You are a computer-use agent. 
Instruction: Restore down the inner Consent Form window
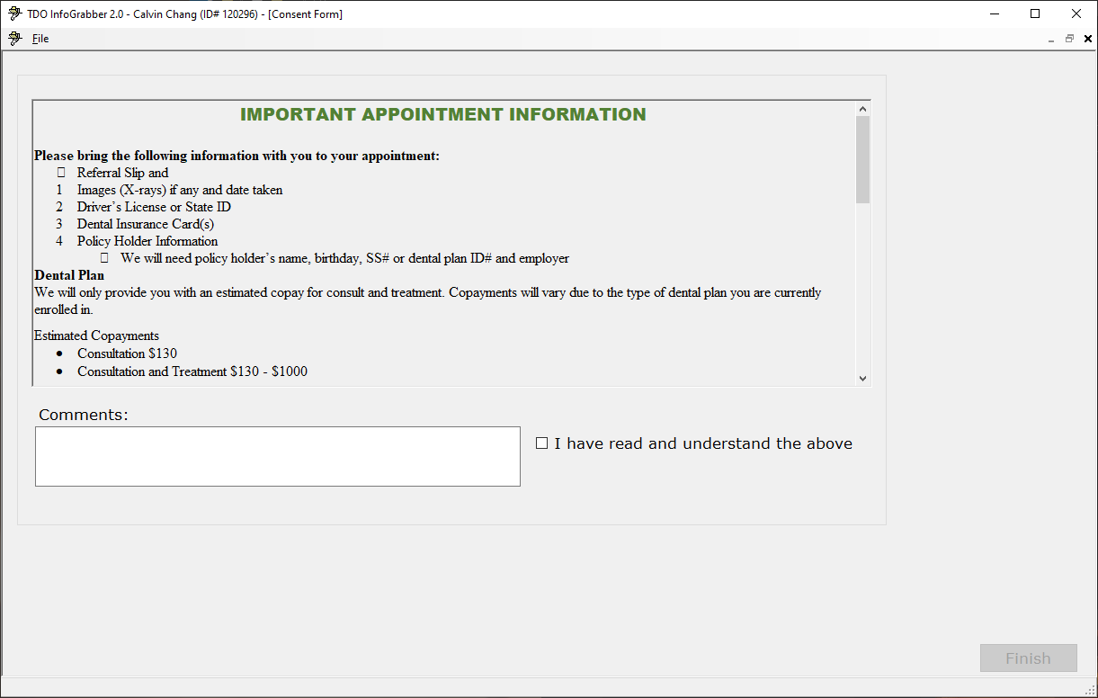tap(1069, 39)
